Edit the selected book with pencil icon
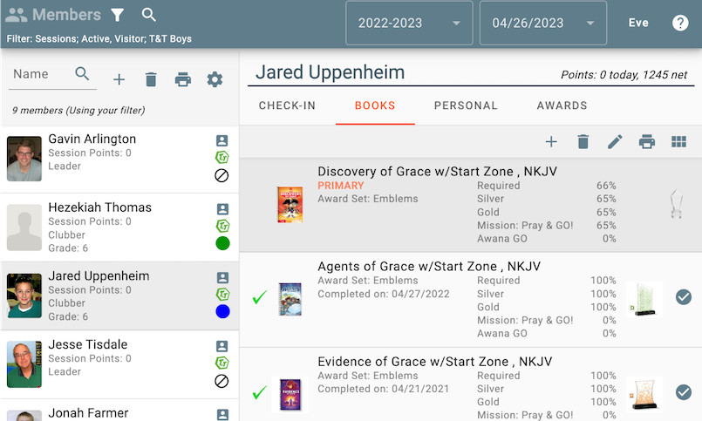This screenshot has height=421, width=702. (x=615, y=142)
